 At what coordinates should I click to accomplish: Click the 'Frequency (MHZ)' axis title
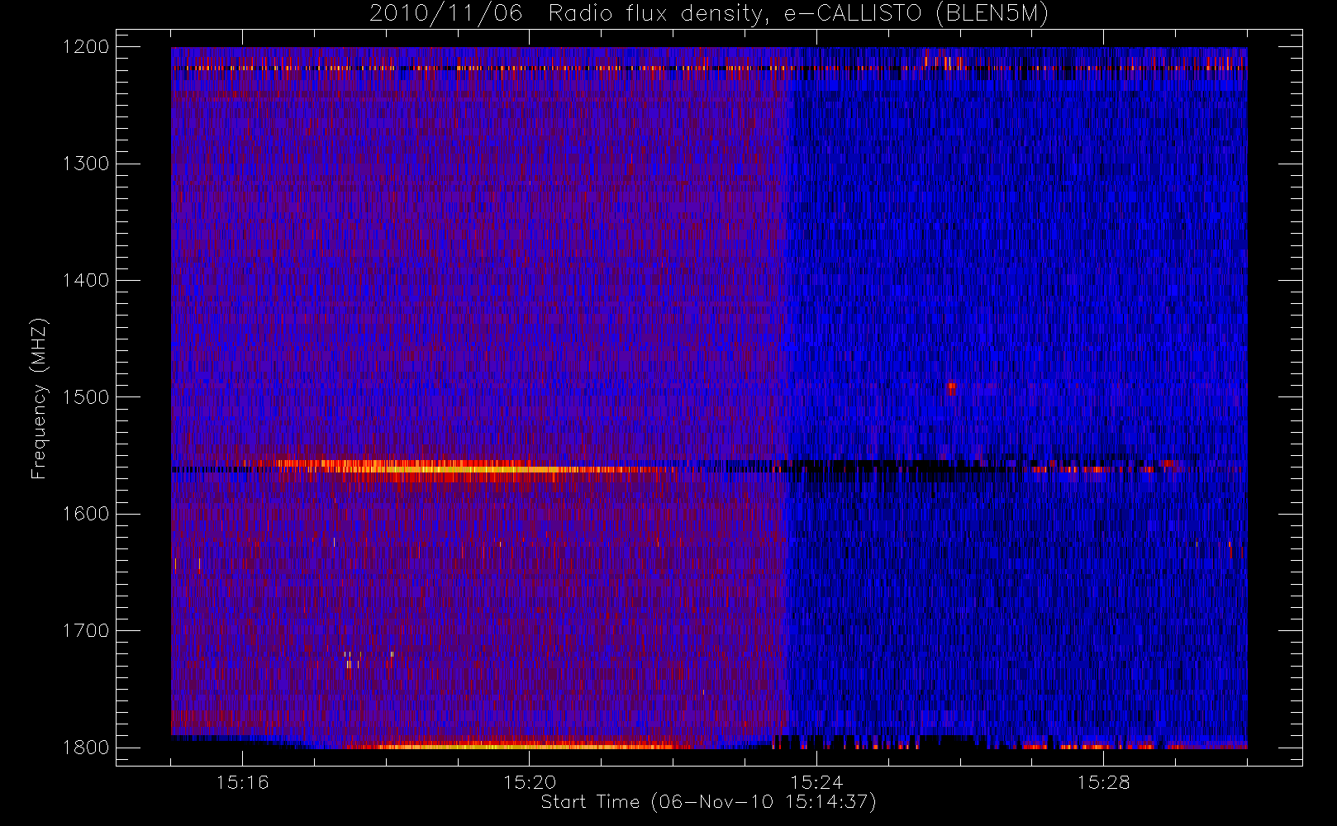[39, 398]
